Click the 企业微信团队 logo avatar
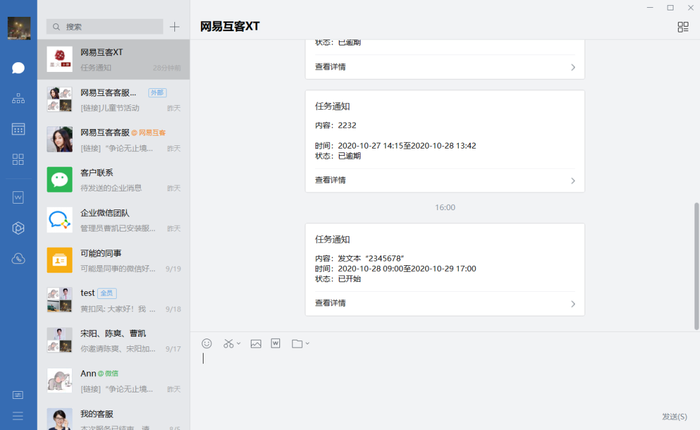 (x=60, y=220)
